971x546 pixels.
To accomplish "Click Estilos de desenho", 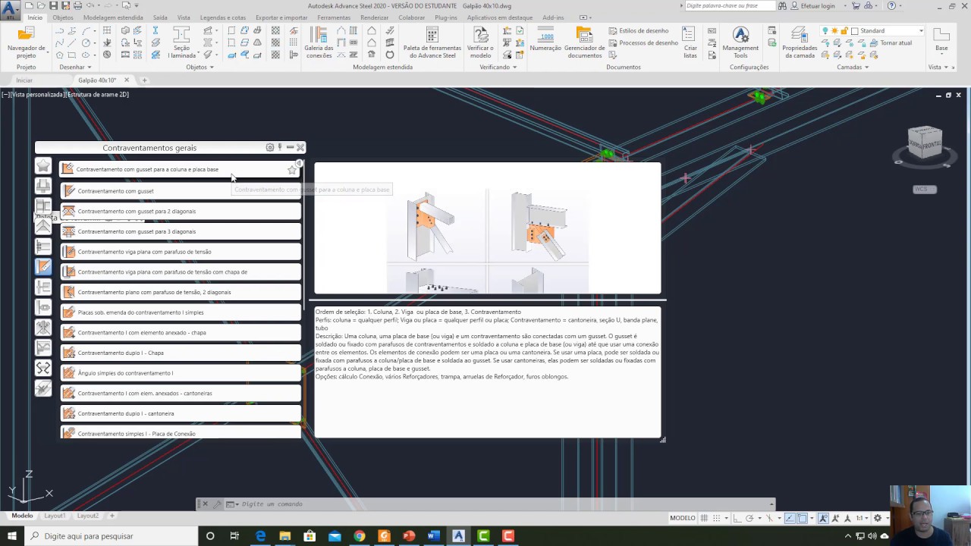I will (638, 31).
